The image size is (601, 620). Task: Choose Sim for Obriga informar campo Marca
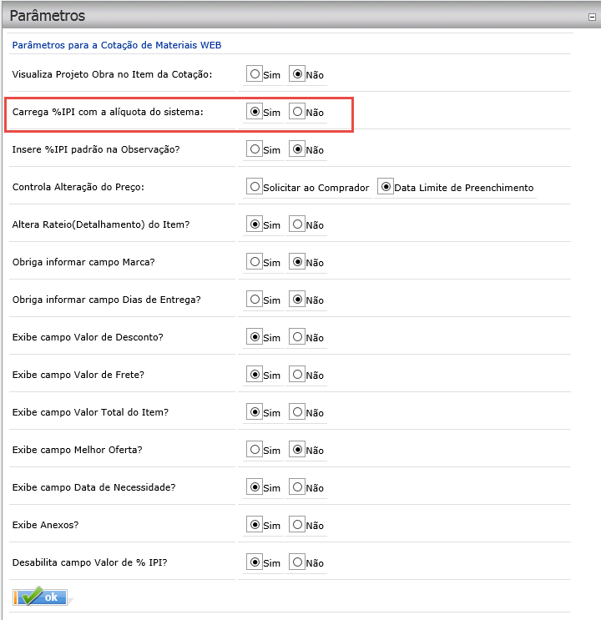coord(255,262)
